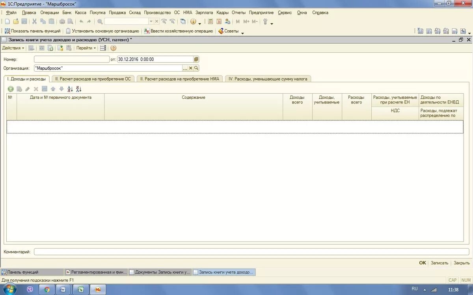Viewport: 473px width, 295px height.
Task: Click the question mark help icon in form toolbar
Action: point(114,48)
